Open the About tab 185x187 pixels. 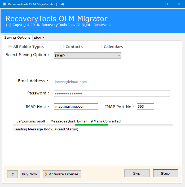(x=39, y=38)
